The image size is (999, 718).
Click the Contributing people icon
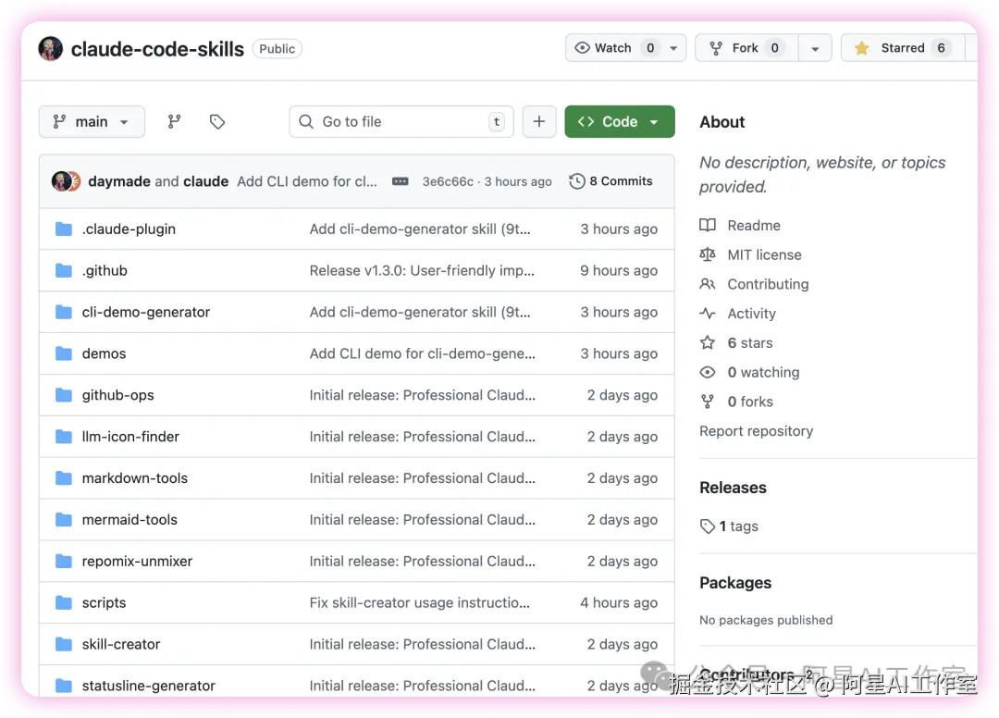click(x=708, y=284)
